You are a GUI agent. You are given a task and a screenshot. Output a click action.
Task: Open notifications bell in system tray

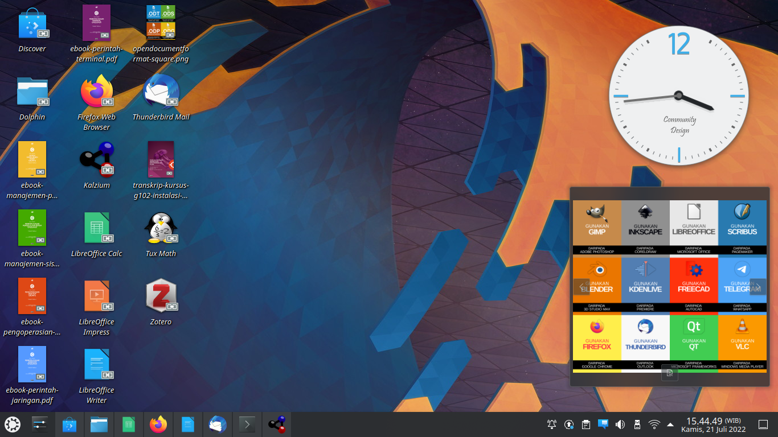tap(551, 424)
